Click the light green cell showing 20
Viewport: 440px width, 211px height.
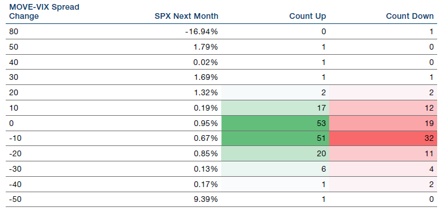coord(275,153)
